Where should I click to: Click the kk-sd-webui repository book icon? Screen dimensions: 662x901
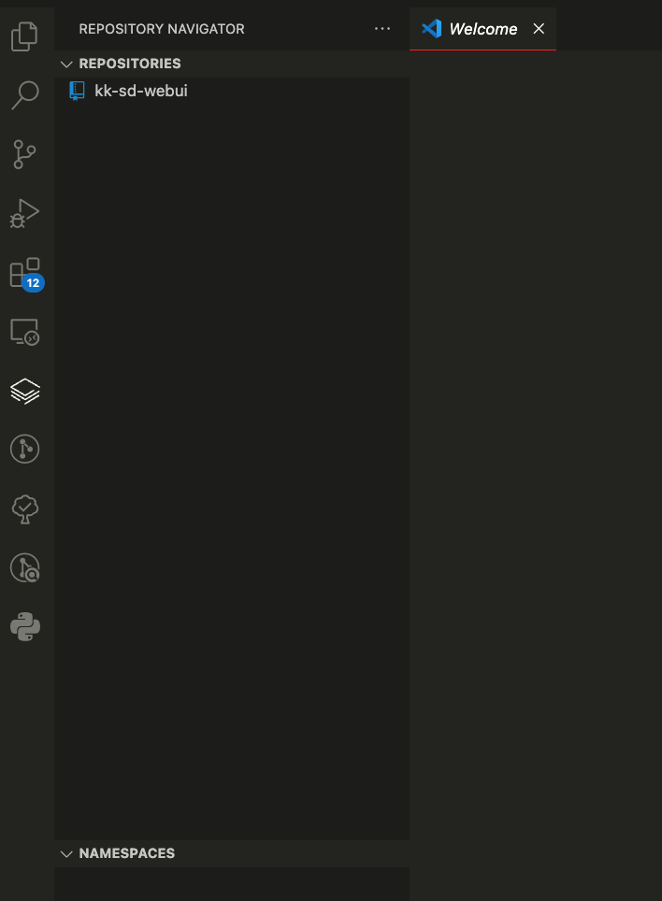77,91
